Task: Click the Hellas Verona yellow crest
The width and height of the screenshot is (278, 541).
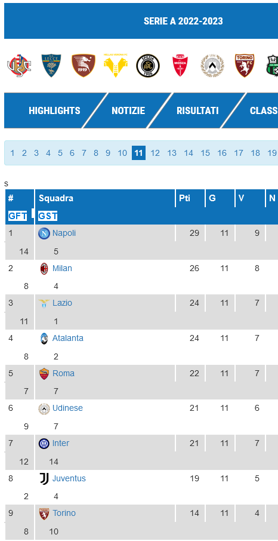Action: [116, 65]
